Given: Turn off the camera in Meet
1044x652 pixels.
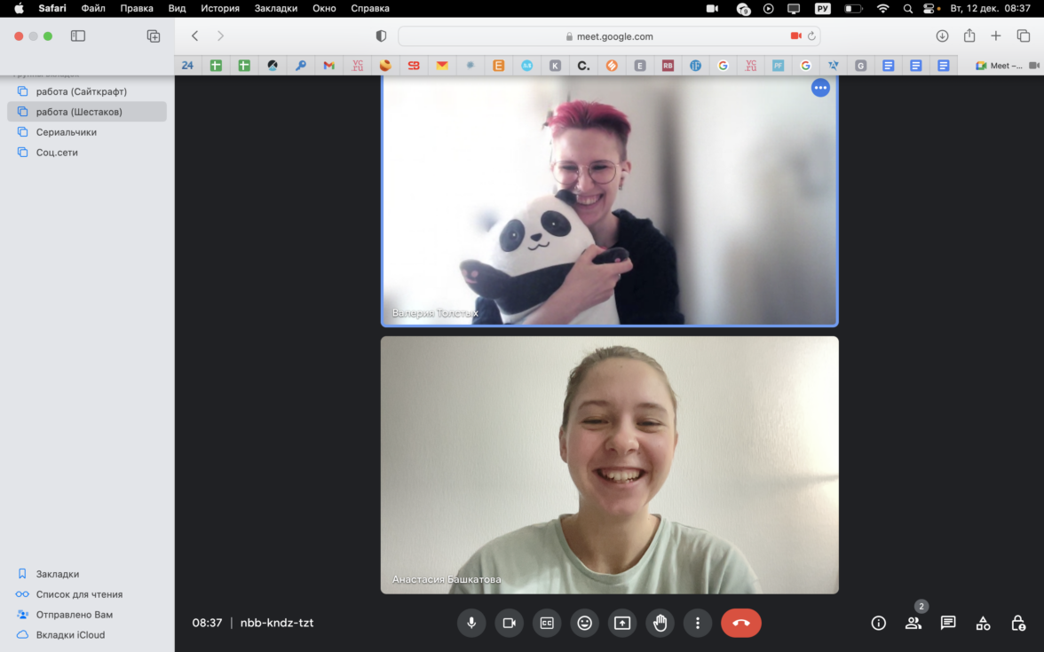Looking at the screenshot, I should click(x=510, y=623).
